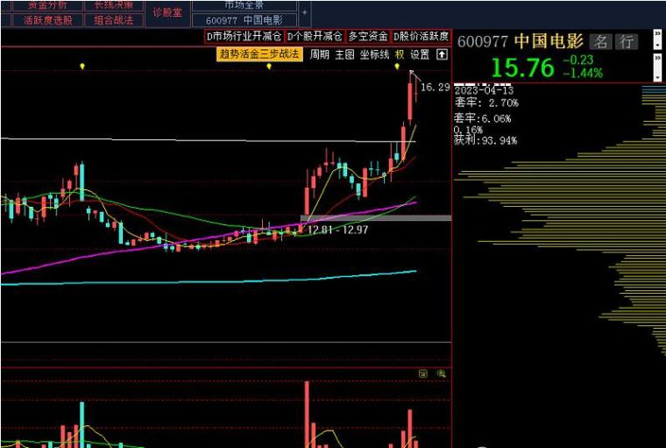
Task: Click the zoom magnifier icon in volume panel
Action: pos(442,373)
